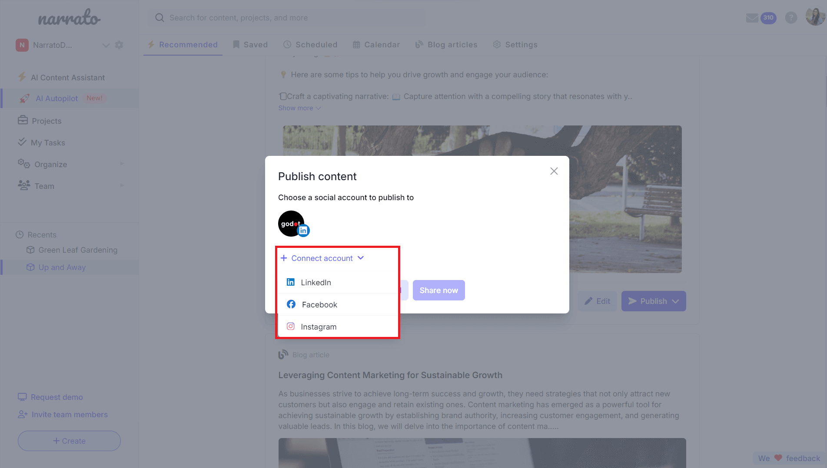827x468 pixels.
Task: Open the user profile avatar
Action: click(x=815, y=17)
